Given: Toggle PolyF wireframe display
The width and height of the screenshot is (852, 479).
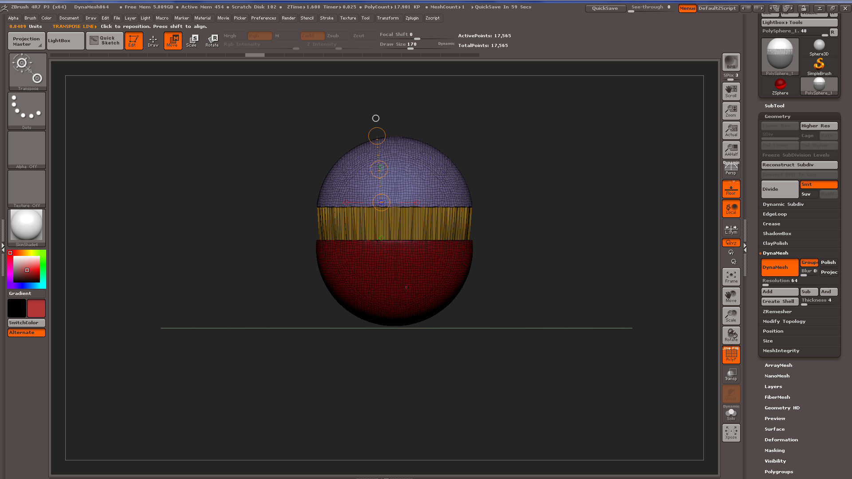Looking at the screenshot, I should tap(731, 354).
